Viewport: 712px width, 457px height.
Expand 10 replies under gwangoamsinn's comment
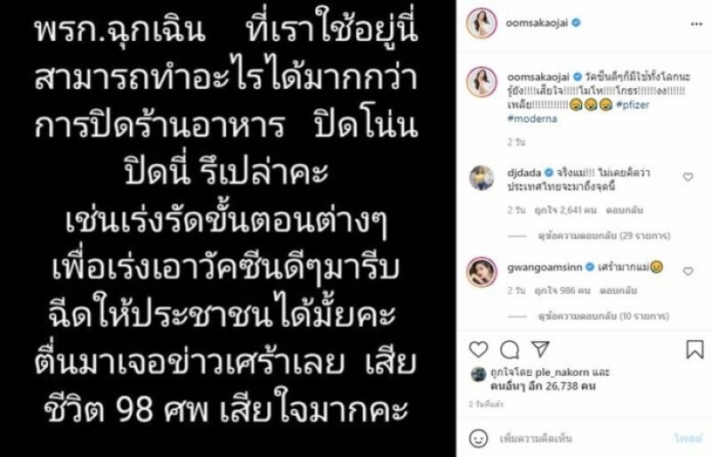pos(603,315)
